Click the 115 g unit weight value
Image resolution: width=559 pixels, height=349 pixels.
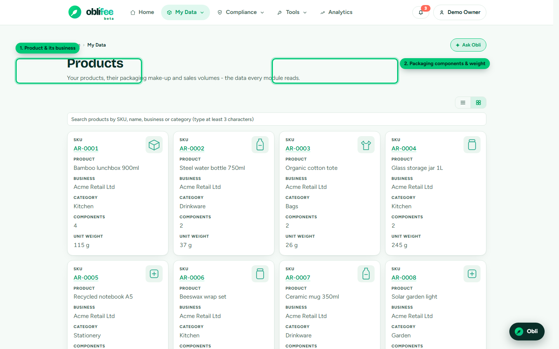coord(82,245)
